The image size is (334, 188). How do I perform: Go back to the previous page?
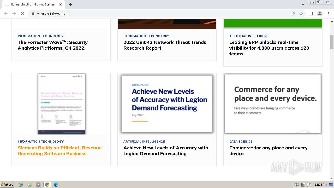pos(6,14)
